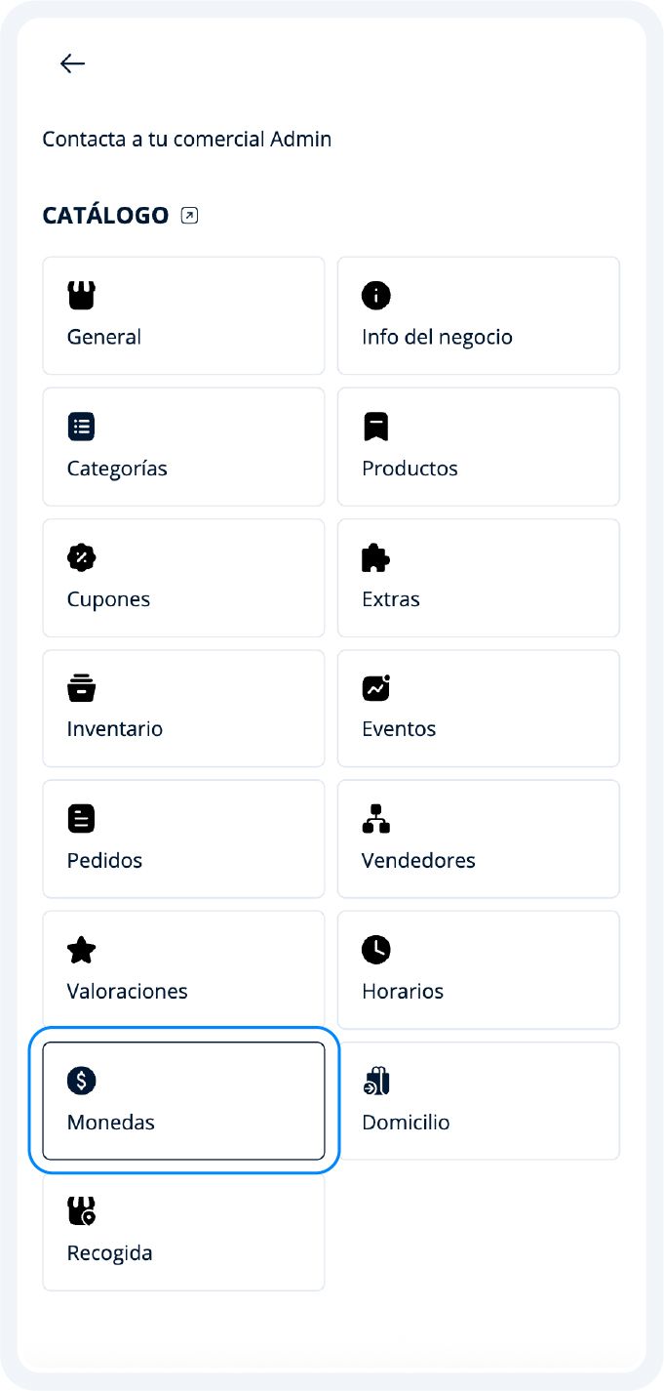Image resolution: width=664 pixels, height=1391 pixels.
Task: Click the CATÁLOGO heading text
Action: click(x=105, y=216)
